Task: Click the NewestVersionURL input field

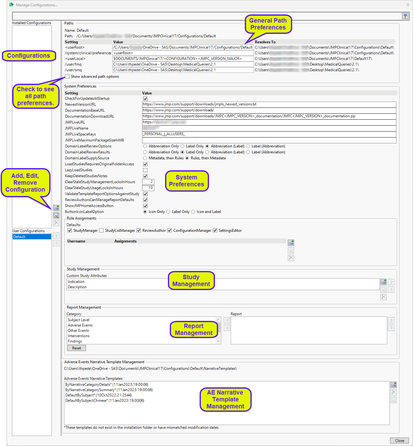Action: click(x=269, y=104)
